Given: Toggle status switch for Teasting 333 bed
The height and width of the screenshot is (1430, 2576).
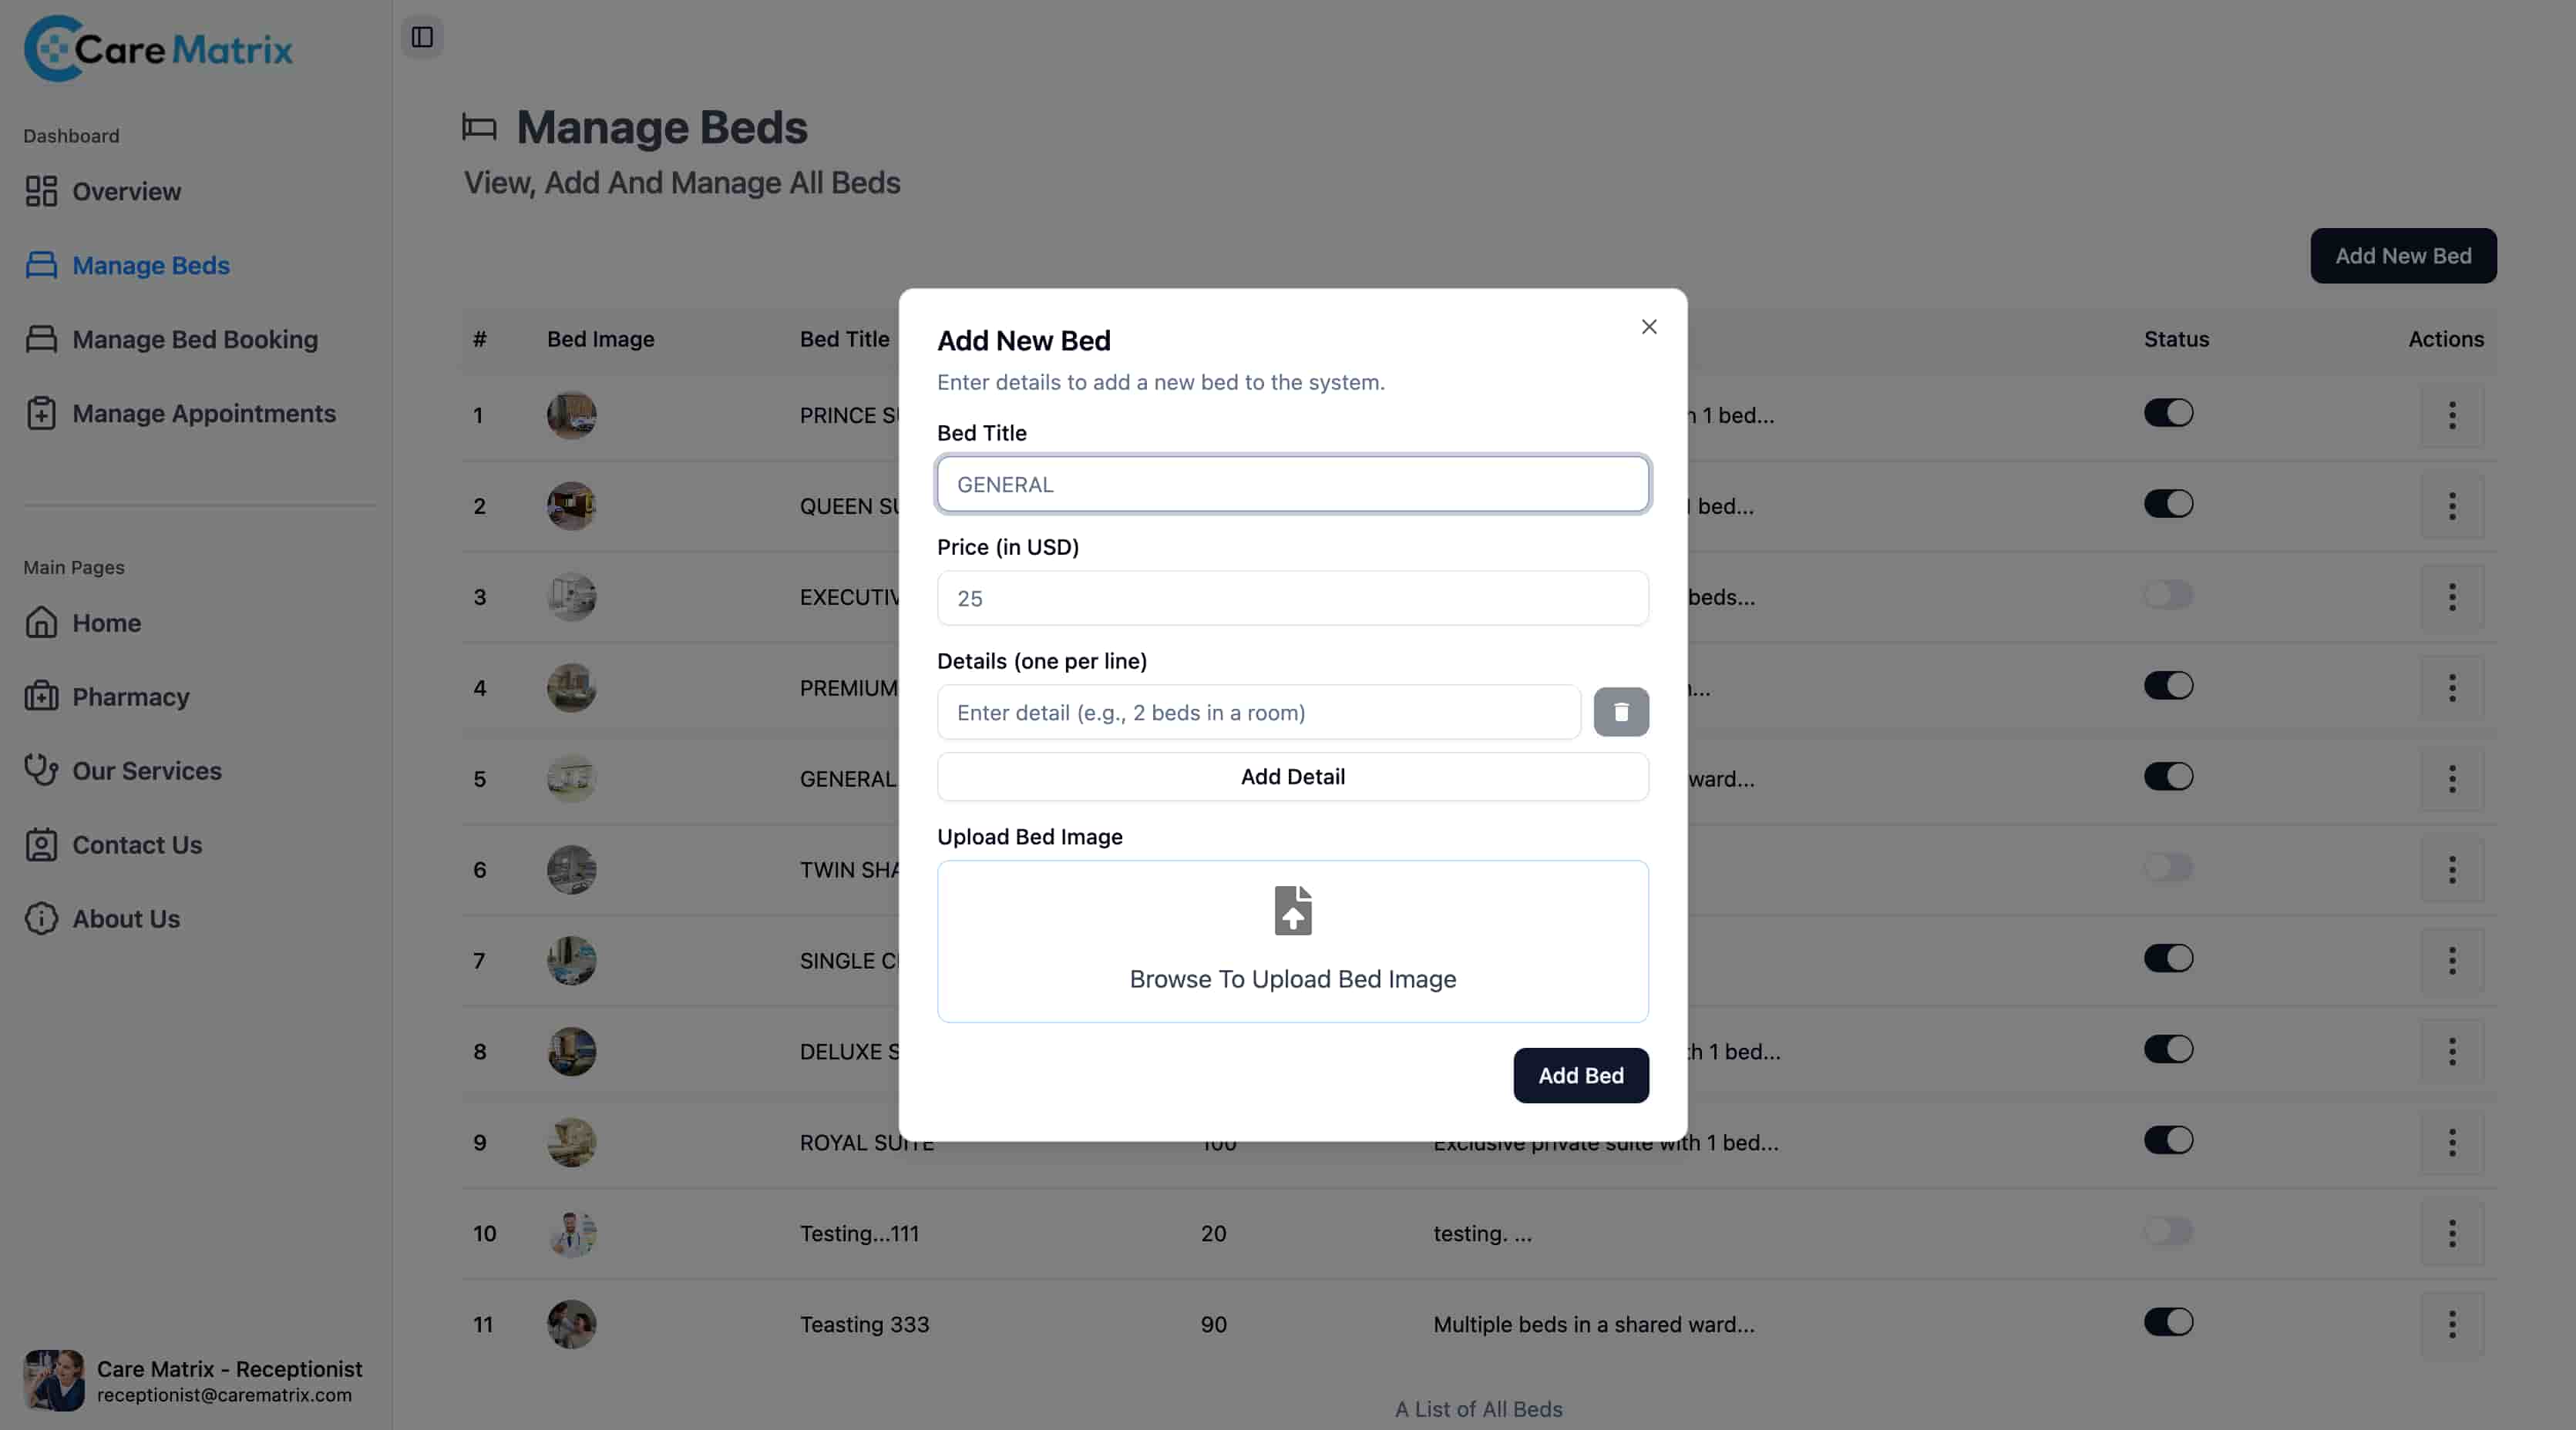Looking at the screenshot, I should pos(2168,1322).
